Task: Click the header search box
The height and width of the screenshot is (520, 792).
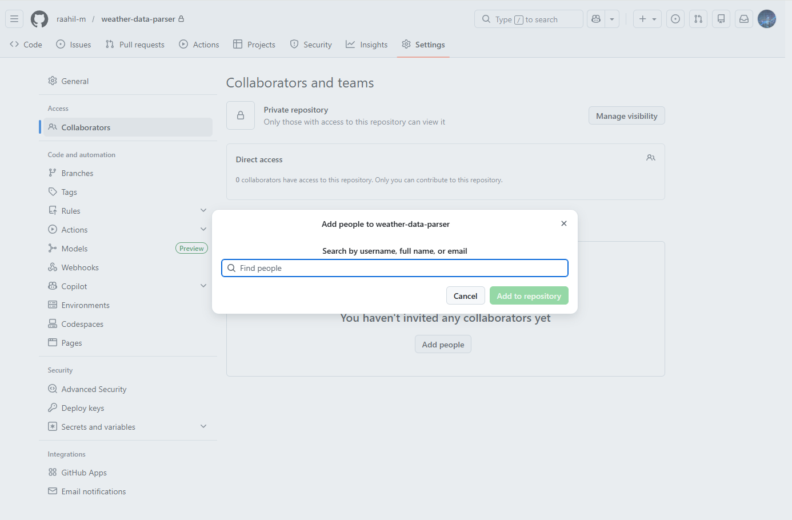Action: [529, 19]
